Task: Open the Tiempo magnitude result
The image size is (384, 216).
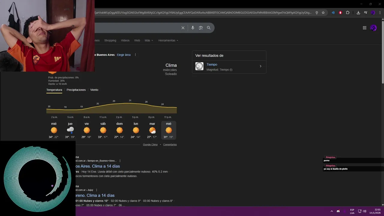Action: click(229, 67)
